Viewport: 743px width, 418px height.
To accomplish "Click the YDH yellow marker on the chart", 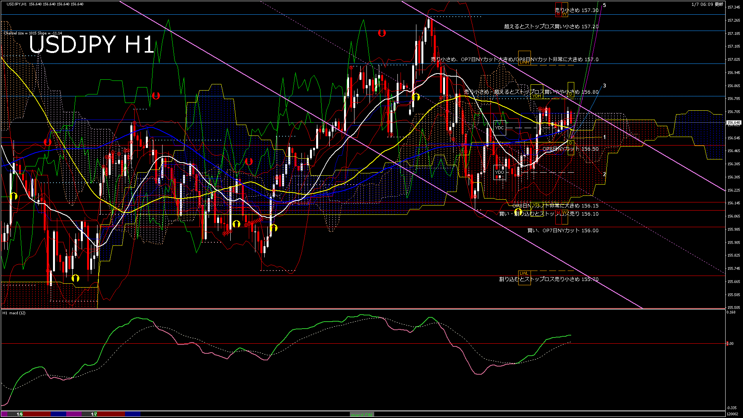I will (537, 96).
